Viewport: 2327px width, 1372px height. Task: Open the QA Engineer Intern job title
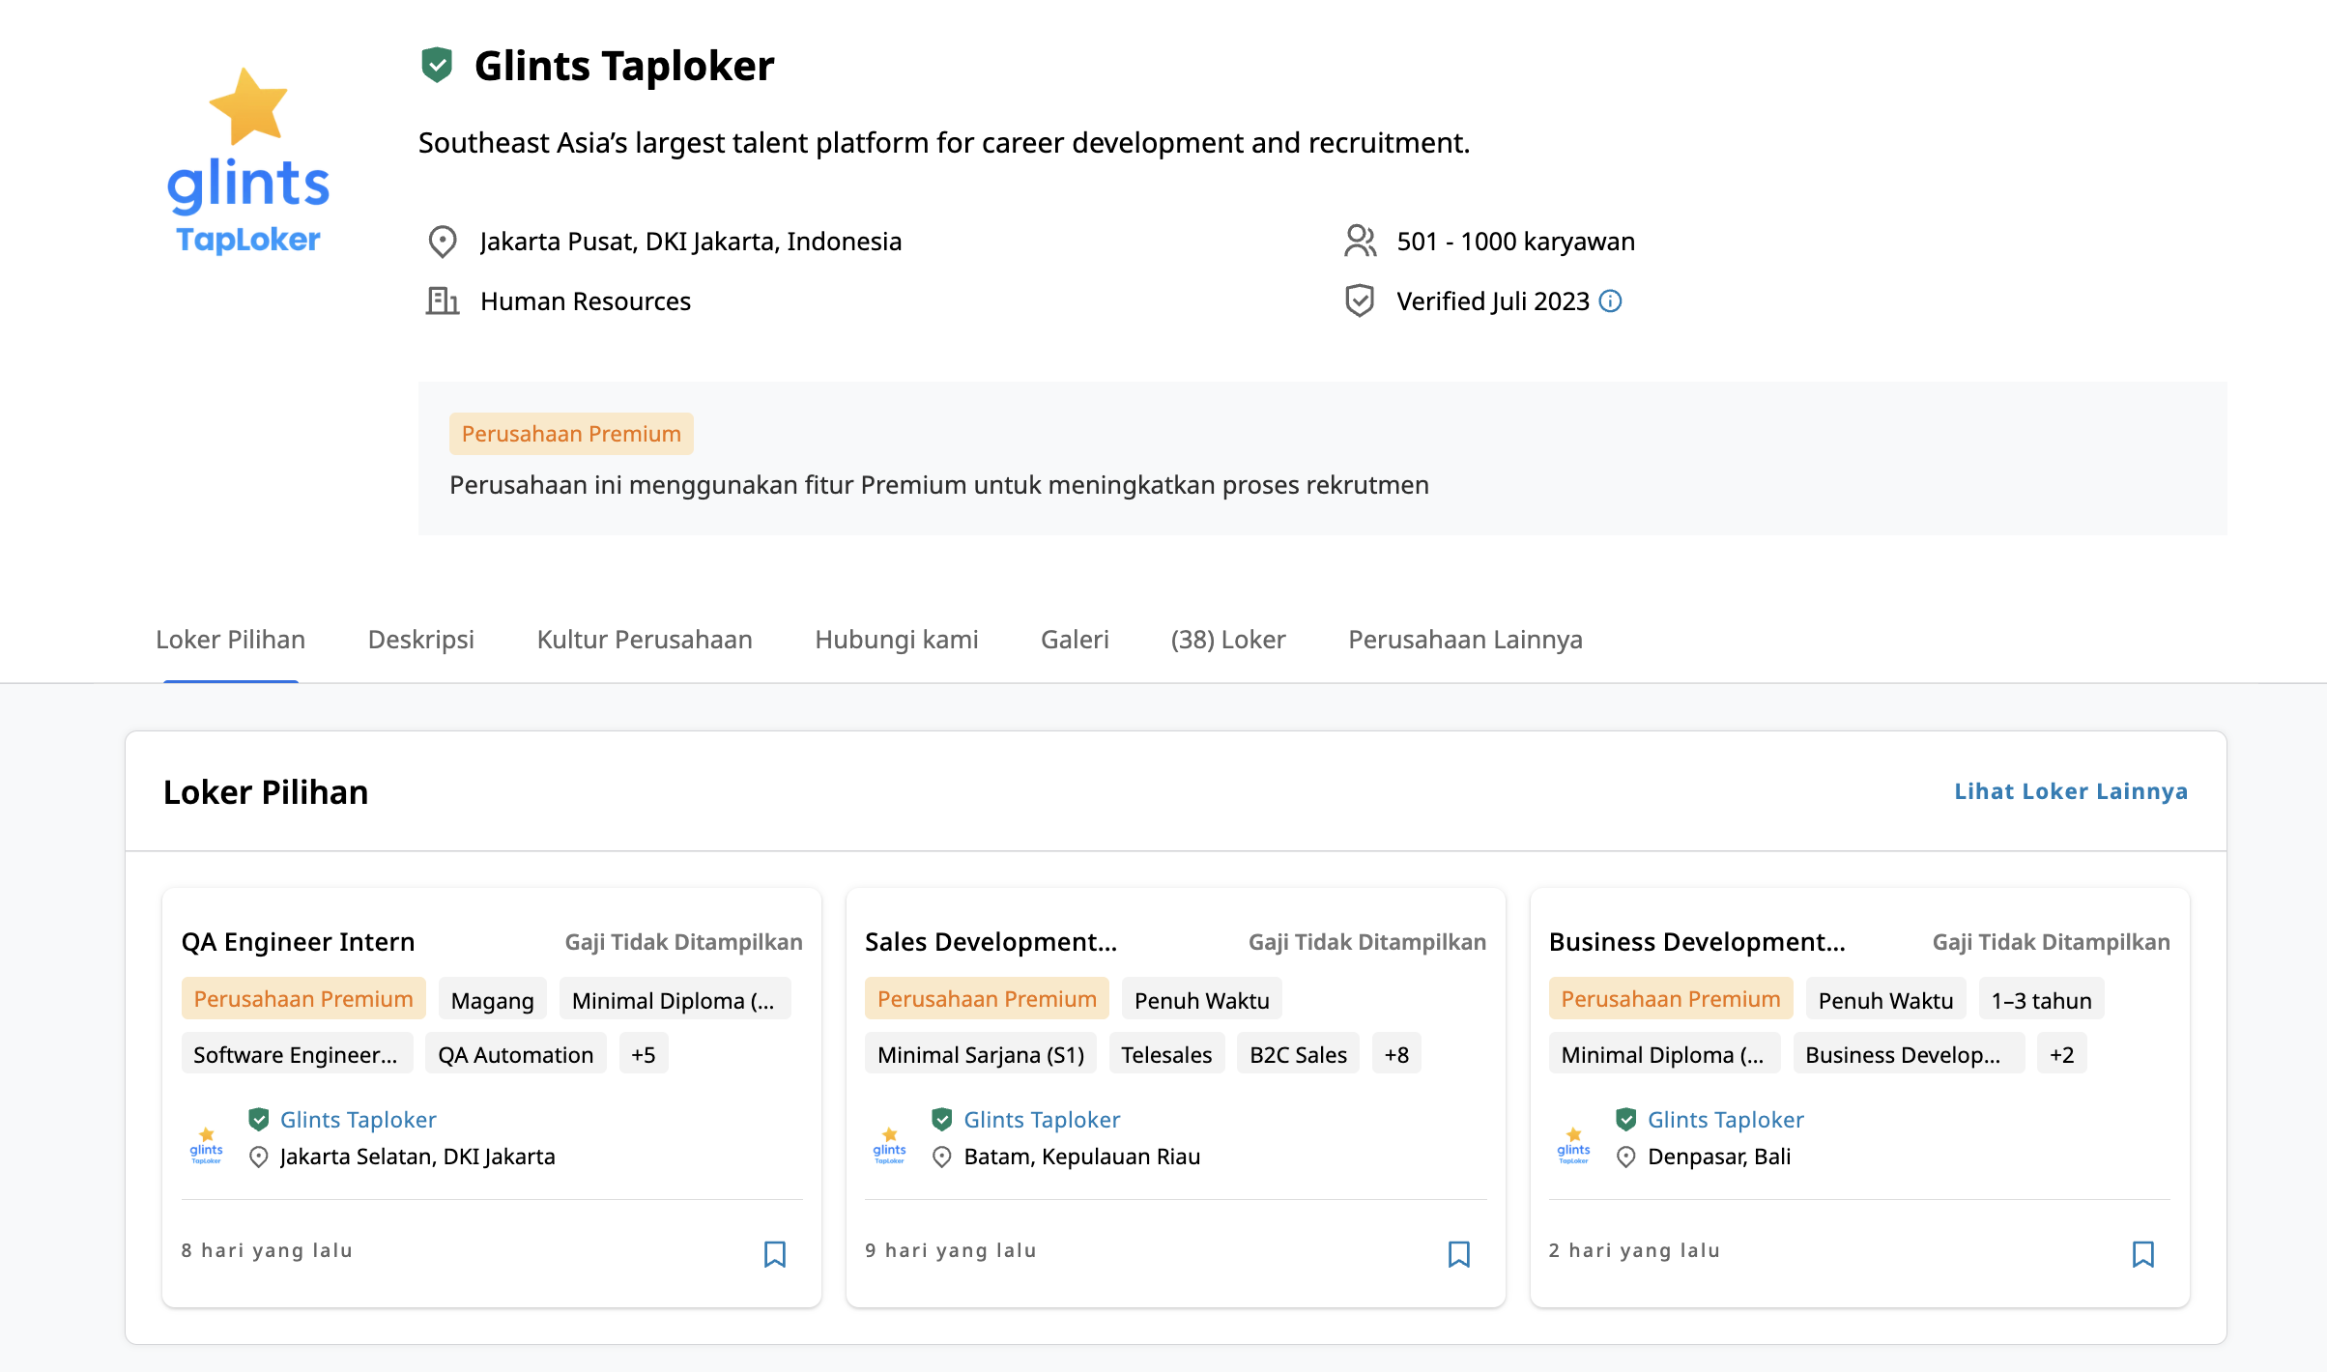298,942
